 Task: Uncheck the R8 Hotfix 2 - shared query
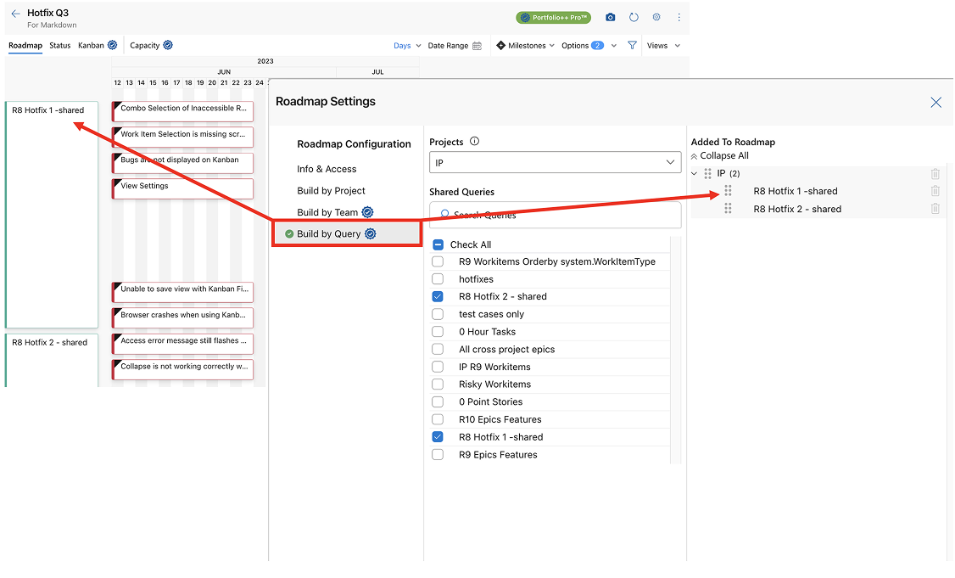tap(438, 296)
